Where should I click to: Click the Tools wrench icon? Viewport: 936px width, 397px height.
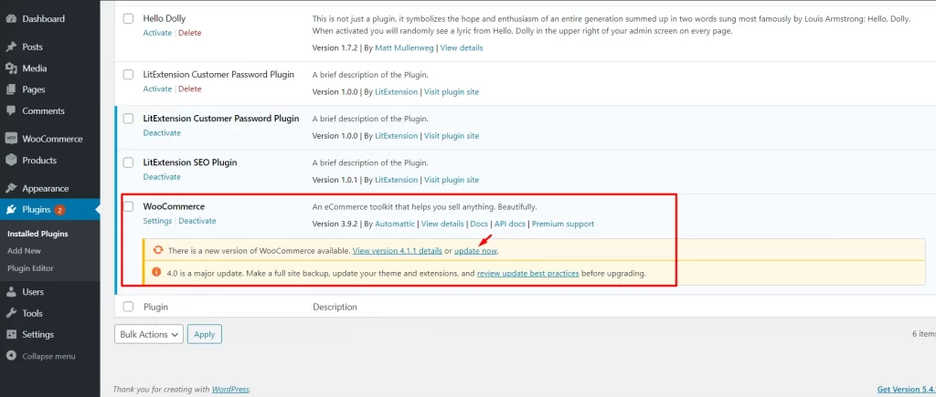pyautogui.click(x=11, y=313)
